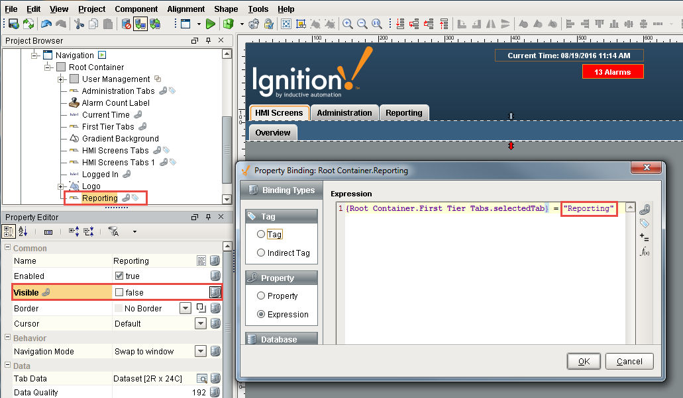Toggle the Visible property checkbox
This screenshot has height=398, width=683.
(119, 292)
